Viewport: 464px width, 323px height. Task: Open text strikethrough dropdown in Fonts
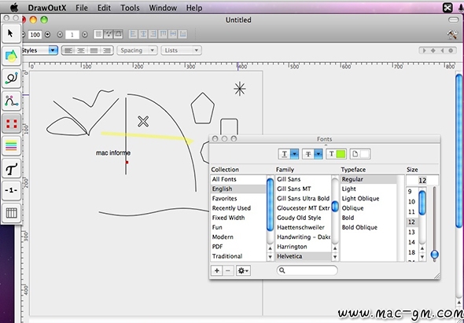tap(312, 154)
